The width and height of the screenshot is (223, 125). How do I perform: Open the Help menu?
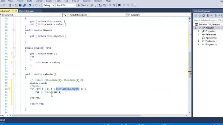tap(108, 1)
